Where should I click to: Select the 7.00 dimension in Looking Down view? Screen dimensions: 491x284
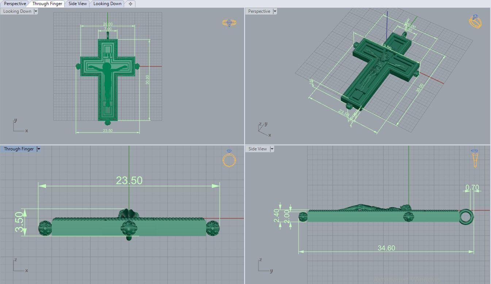[x=108, y=29]
